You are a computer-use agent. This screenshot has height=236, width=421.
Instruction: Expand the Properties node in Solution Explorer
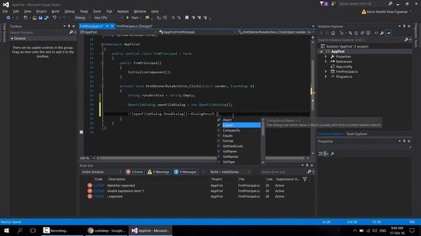click(x=326, y=56)
